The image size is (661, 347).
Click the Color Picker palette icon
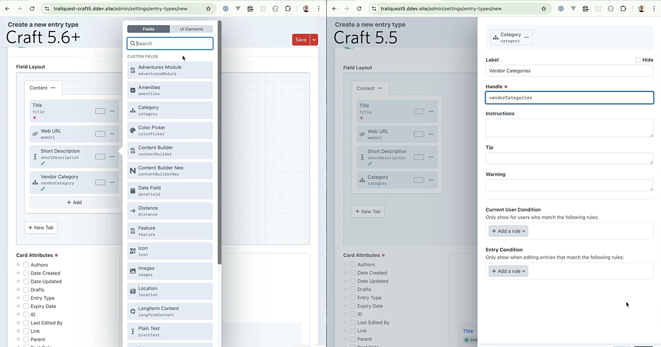tap(133, 131)
